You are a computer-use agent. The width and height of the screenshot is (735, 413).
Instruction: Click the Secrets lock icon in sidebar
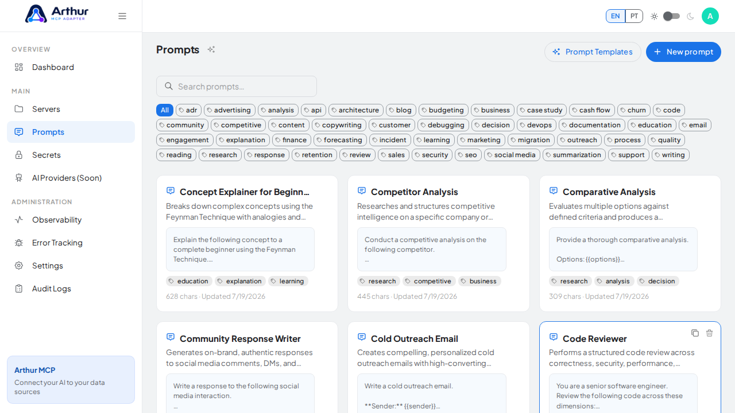pos(19,155)
